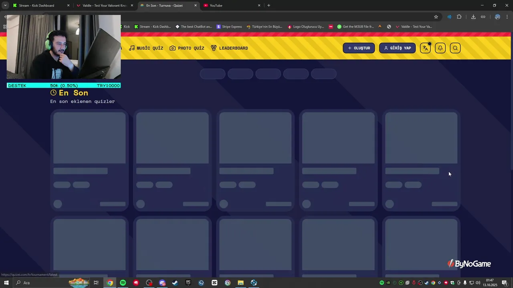Click the taskbar clock showing 01:47
The image size is (513, 288).
pos(489,283)
